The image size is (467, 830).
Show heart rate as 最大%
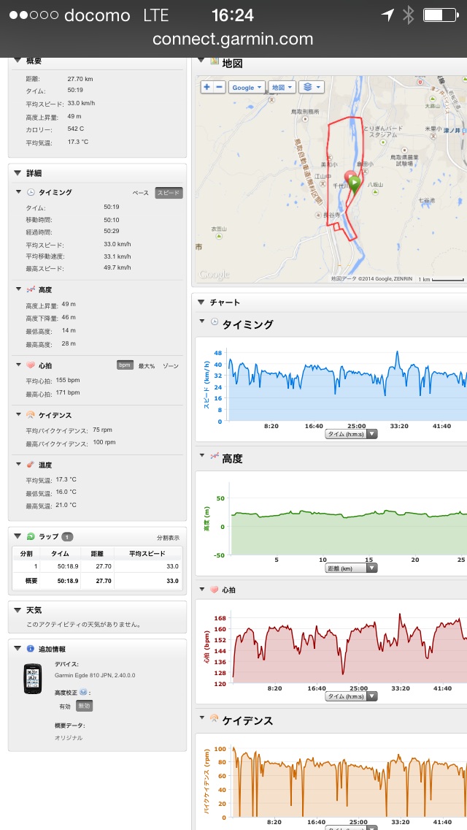147,366
